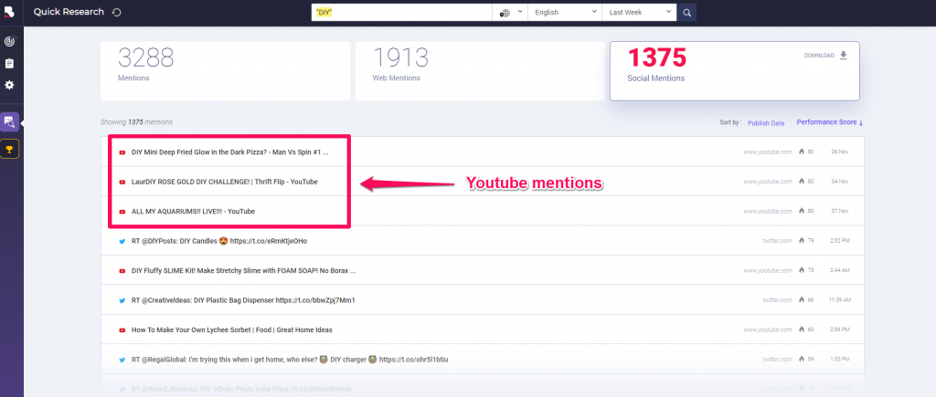Click the Showing 1375 mentions text
Image resolution: width=936 pixels, height=397 pixels.
point(137,122)
